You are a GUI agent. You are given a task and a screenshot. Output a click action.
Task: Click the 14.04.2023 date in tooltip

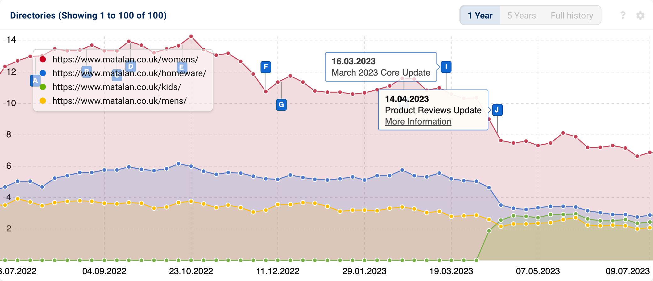[x=407, y=99]
